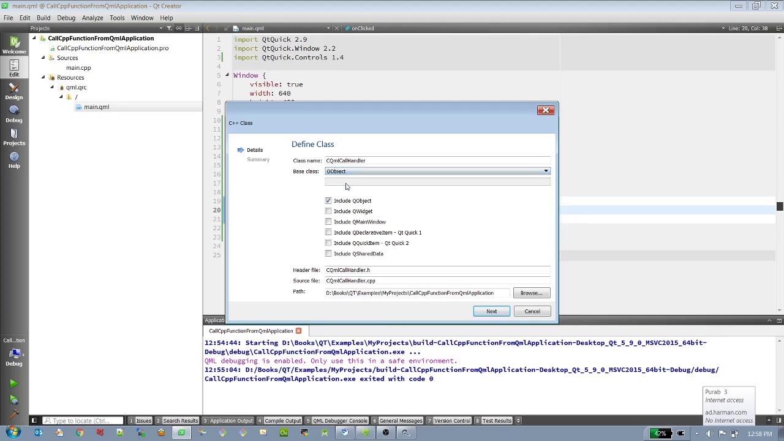Close the CallCppFunctionFromQmlApplication output tab
This screenshot has width=784, height=441.
coord(298,331)
